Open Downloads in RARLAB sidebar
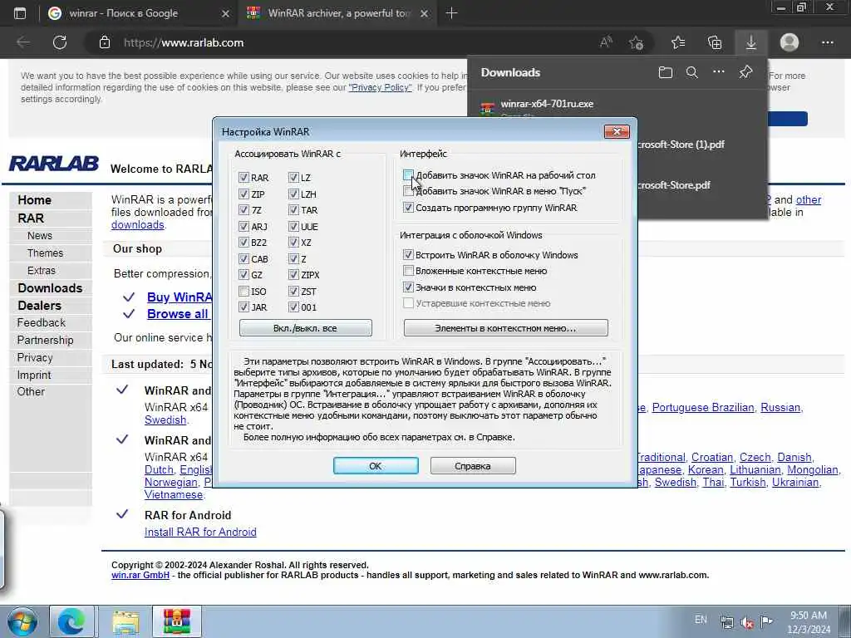The image size is (851, 638). coord(50,288)
